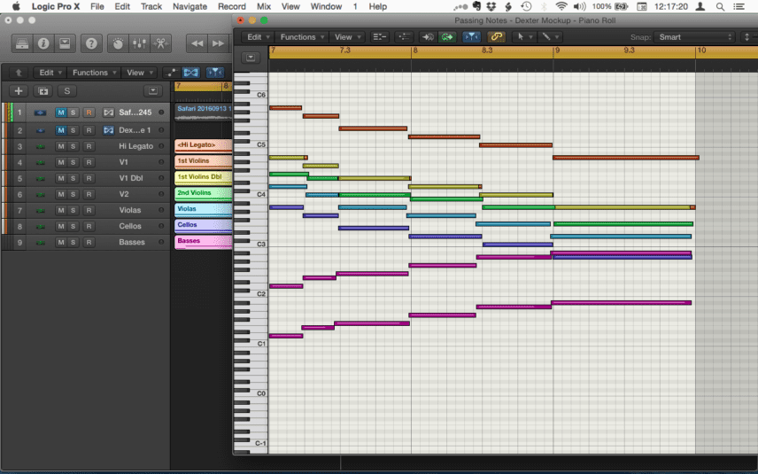
Task: Click the Wi-Fi status icon
Action: tap(561, 6)
